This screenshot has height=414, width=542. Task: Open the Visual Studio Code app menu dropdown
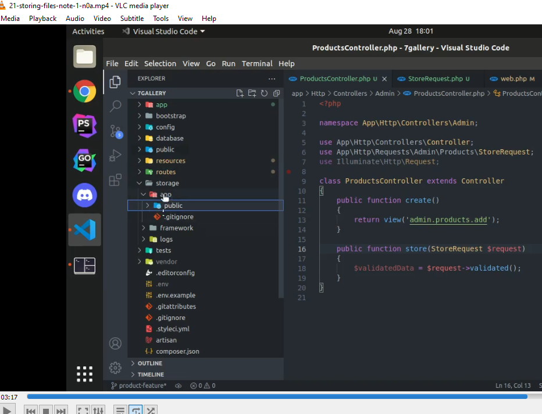(x=163, y=31)
